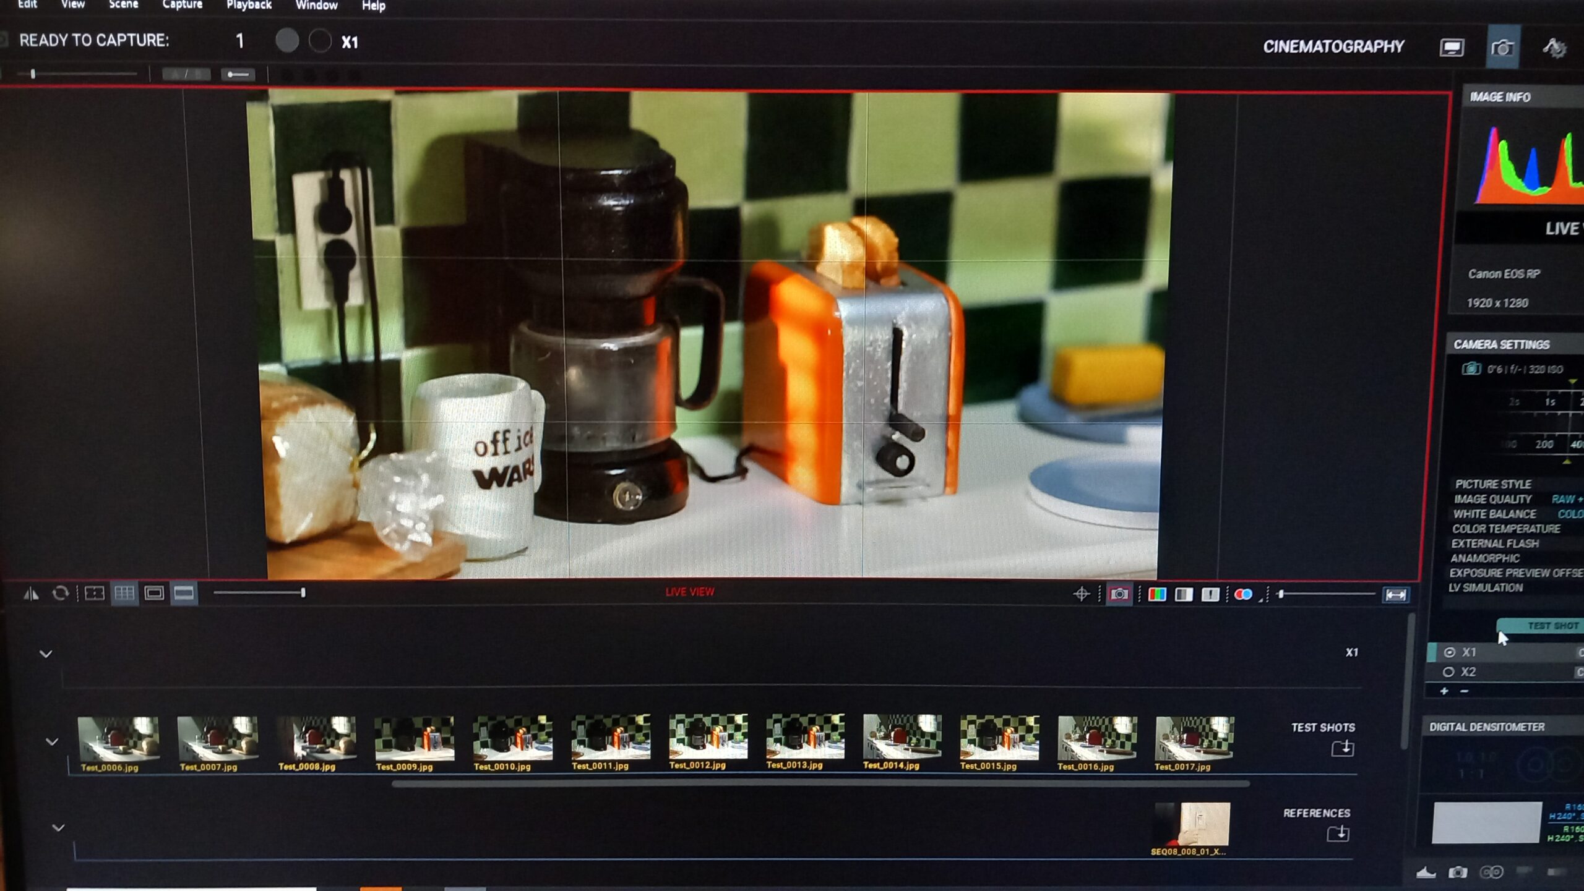This screenshot has width=1584, height=891.
Task: Open the Playback menu
Action: point(249,5)
